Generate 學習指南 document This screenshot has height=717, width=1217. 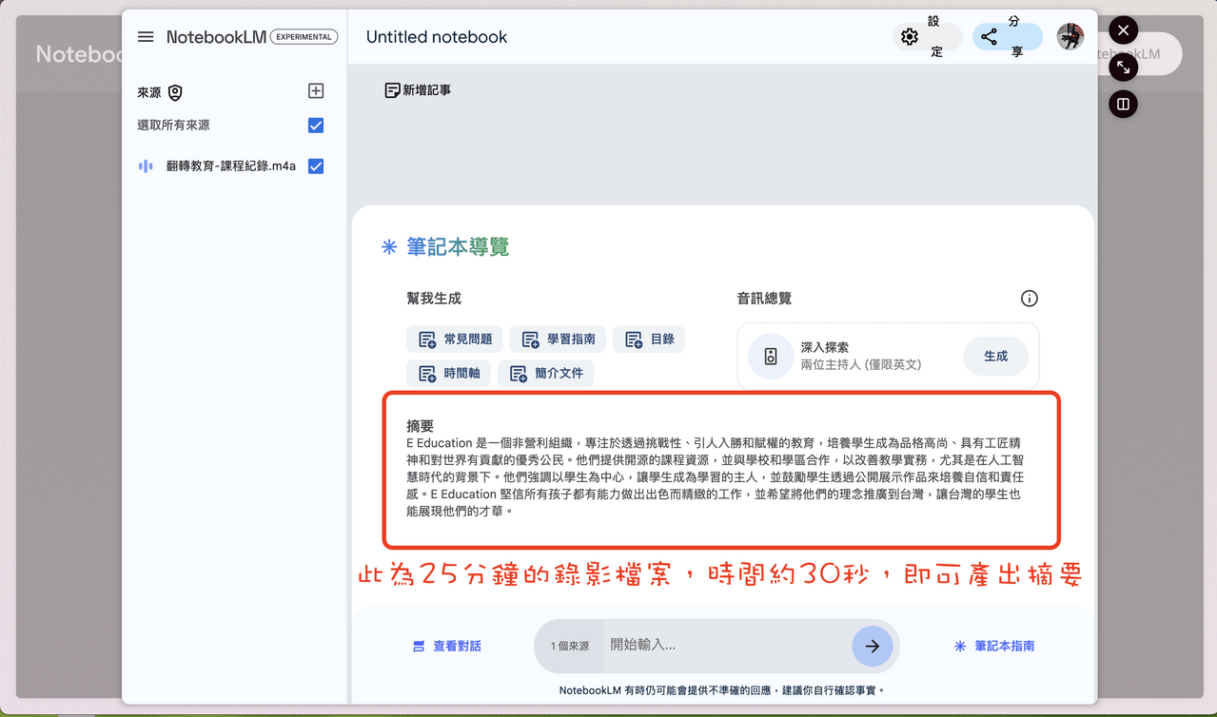(558, 339)
